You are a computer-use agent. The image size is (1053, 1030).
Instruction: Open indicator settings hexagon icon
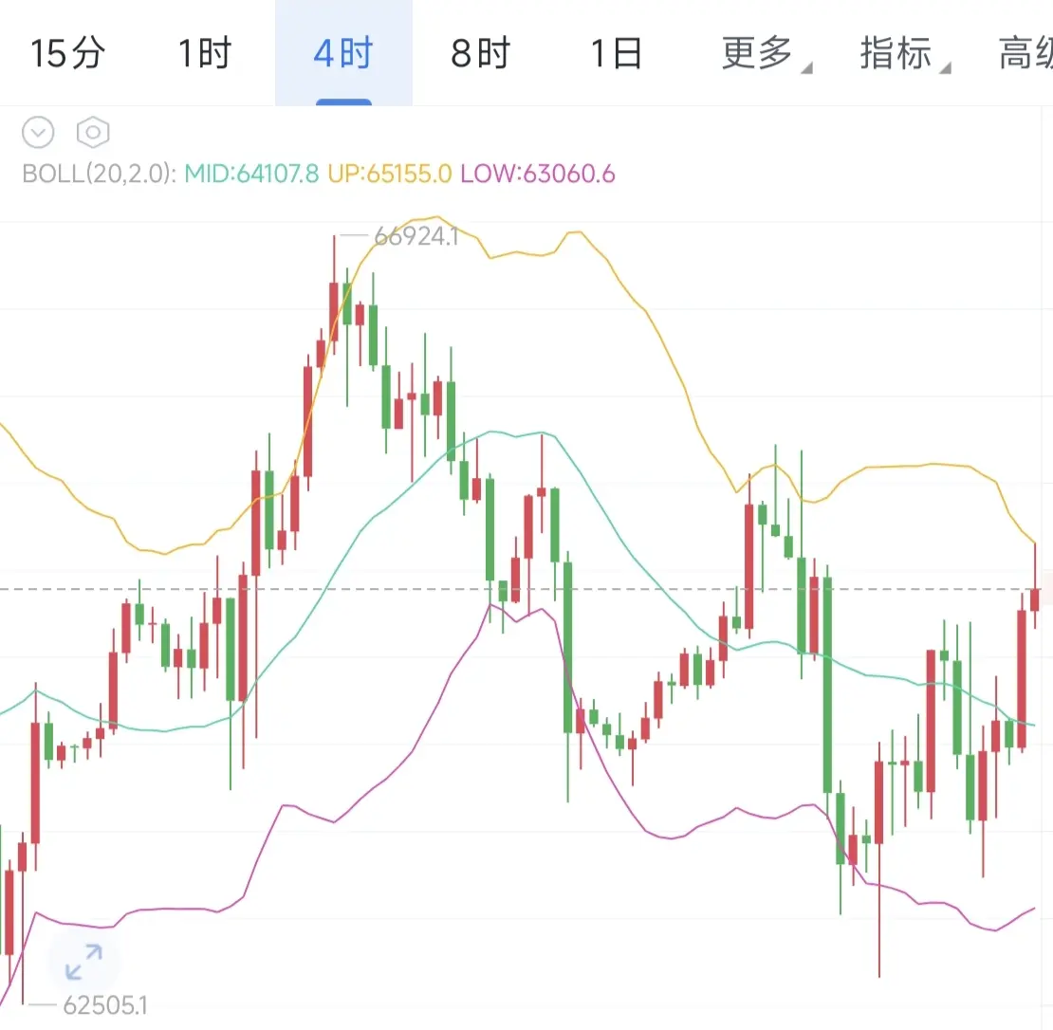pos(93,132)
